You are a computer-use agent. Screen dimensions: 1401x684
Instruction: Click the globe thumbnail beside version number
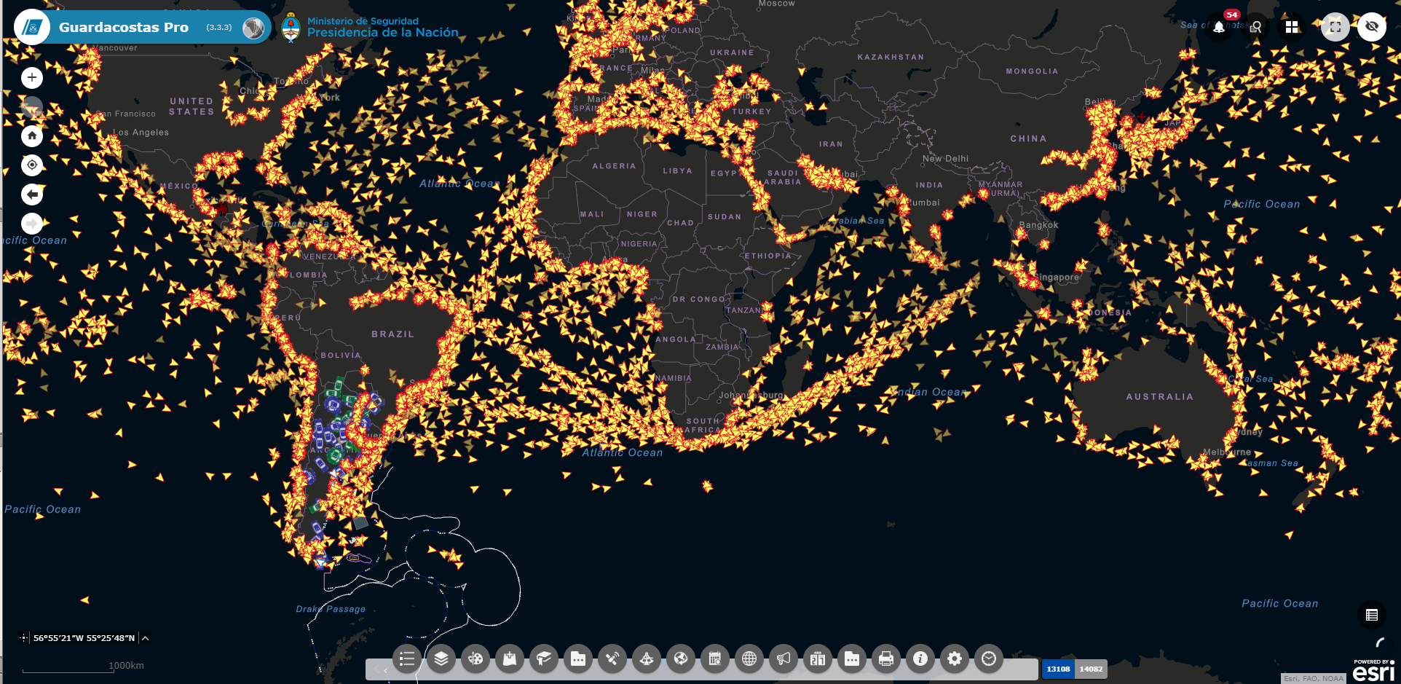[253, 28]
